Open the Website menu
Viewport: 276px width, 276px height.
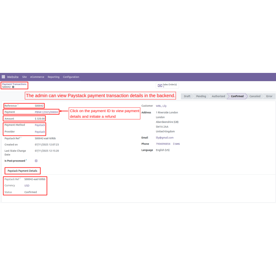coord(13,77)
